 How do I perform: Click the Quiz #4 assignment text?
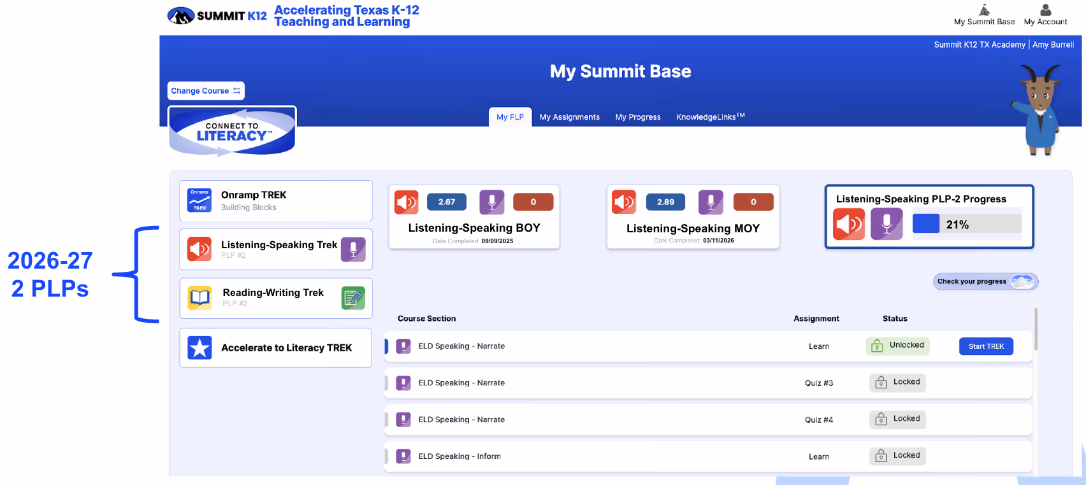click(x=819, y=420)
